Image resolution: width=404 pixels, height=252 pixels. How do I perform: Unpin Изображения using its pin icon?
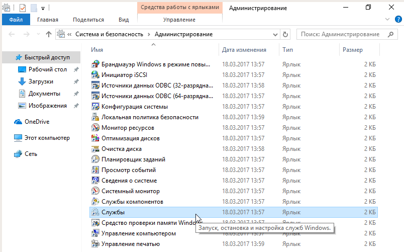[76, 106]
